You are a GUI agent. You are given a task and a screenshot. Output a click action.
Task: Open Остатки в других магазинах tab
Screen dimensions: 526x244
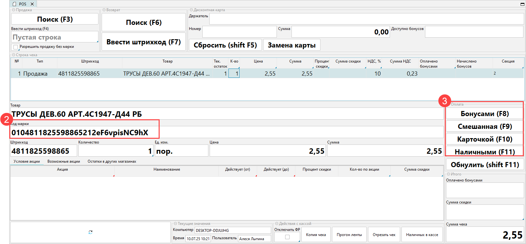click(112, 161)
